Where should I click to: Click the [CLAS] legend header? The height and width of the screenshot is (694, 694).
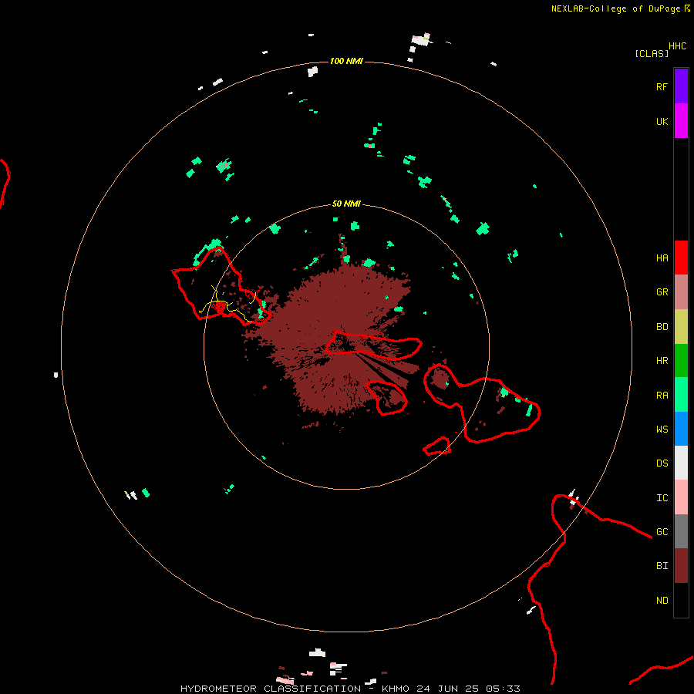pyautogui.click(x=652, y=53)
